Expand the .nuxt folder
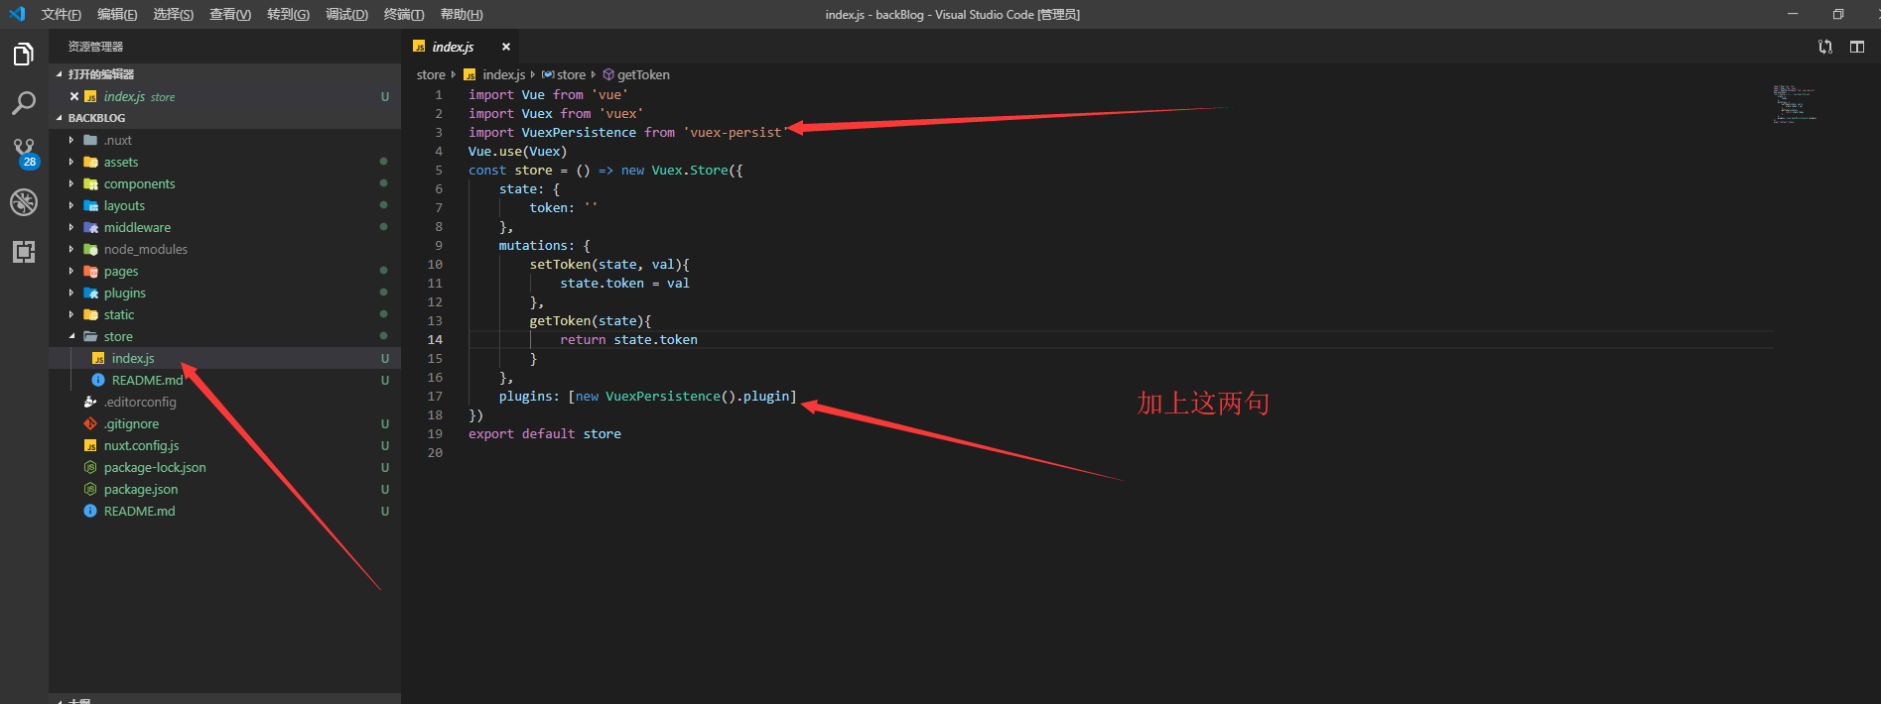The height and width of the screenshot is (704, 1881). (71, 141)
